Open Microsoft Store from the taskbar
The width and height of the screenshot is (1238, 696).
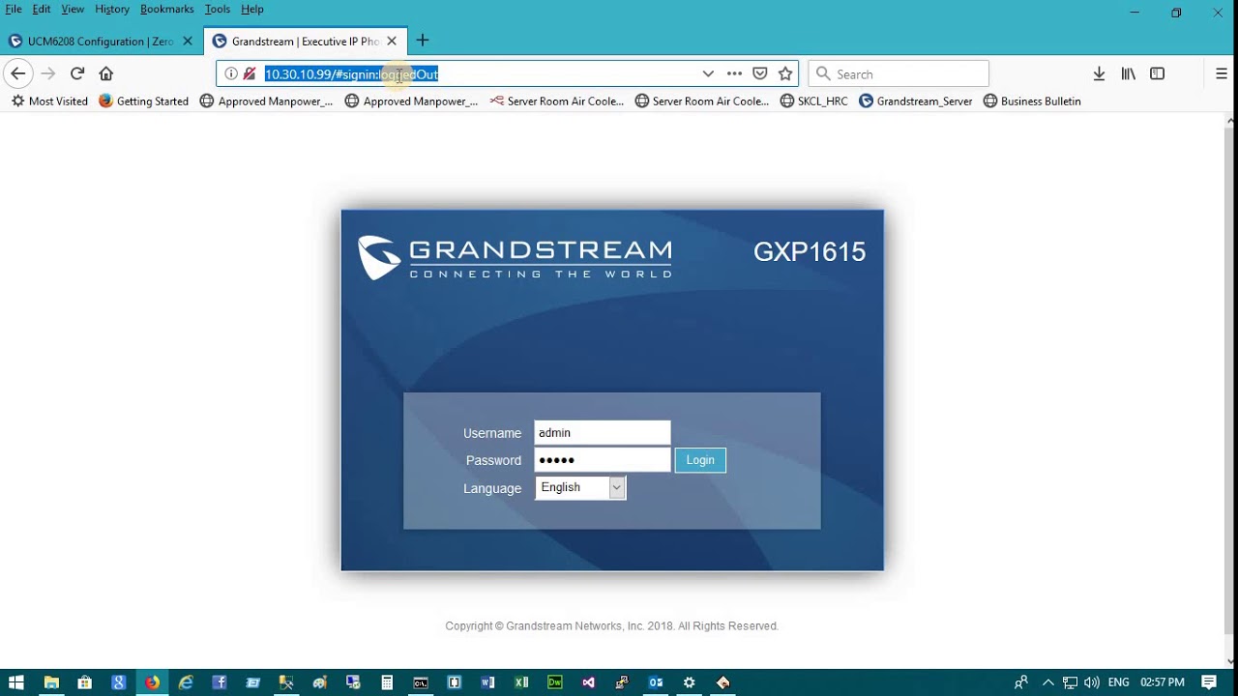(85, 682)
